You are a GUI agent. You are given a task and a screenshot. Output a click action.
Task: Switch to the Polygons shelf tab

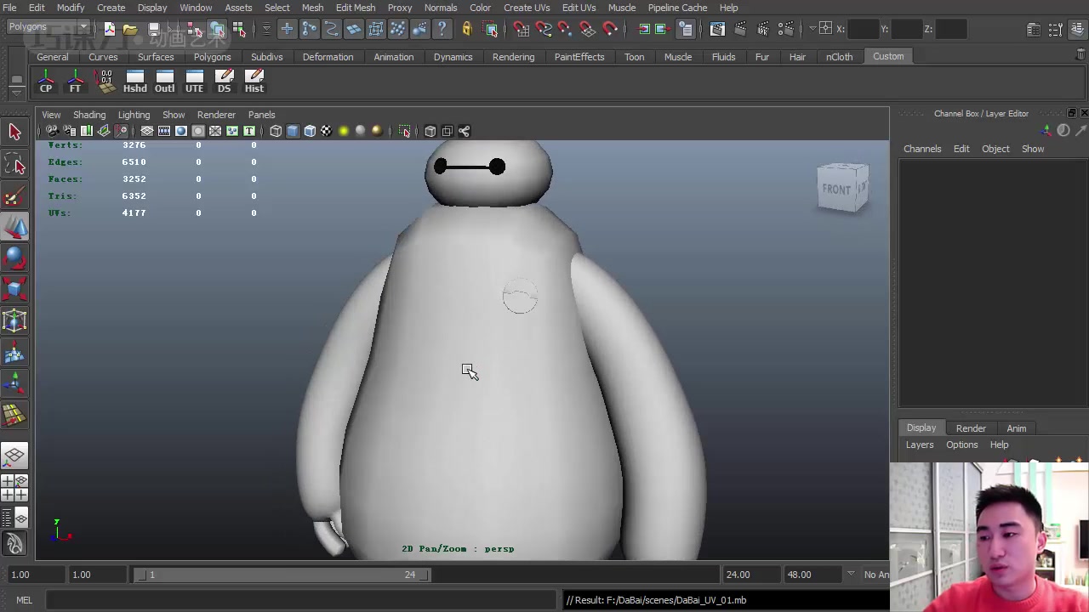(x=212, y=57)
